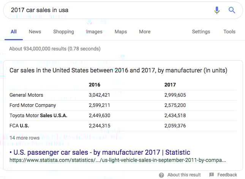Select the Maps tab
This screenshot has width=245, height=179.
coord(121,32)
